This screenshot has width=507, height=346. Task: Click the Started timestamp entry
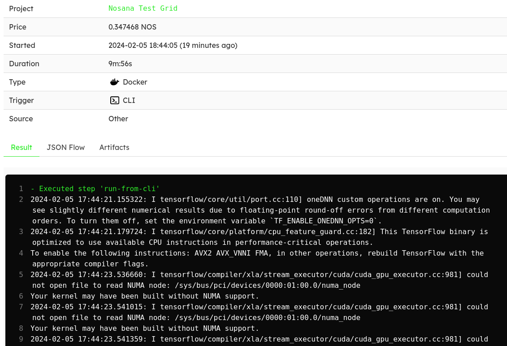[x=173, y=45]
